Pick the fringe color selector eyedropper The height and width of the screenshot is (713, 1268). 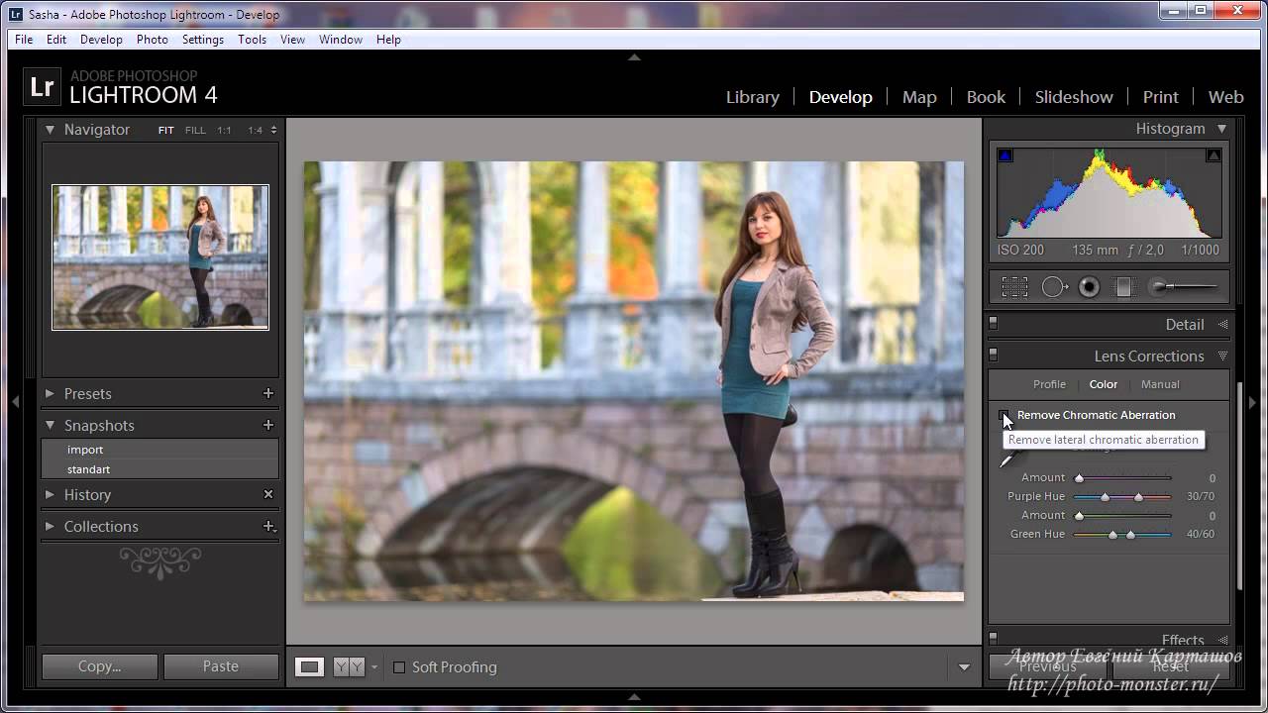1007,458
